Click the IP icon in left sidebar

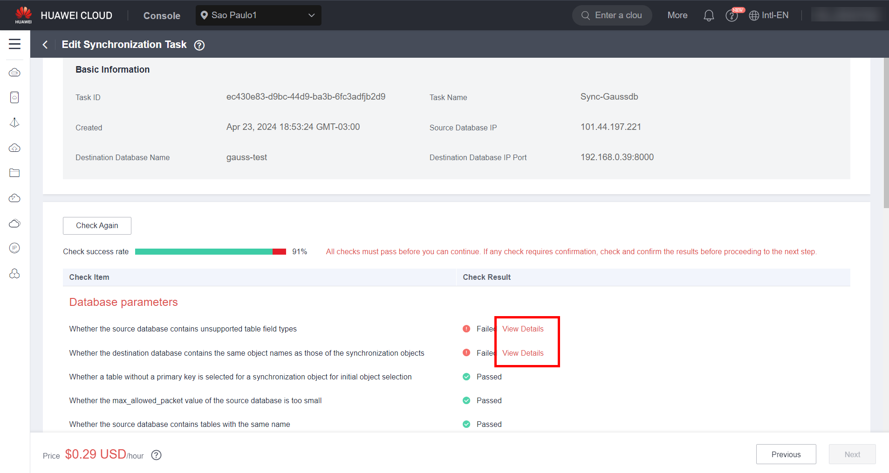[14, 248]
